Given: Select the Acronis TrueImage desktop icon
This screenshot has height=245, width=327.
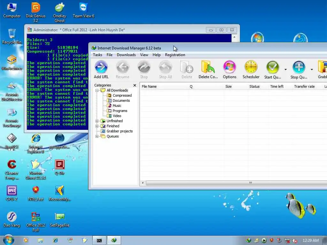Looking at the screenshot, I should [x=12, y=117].
